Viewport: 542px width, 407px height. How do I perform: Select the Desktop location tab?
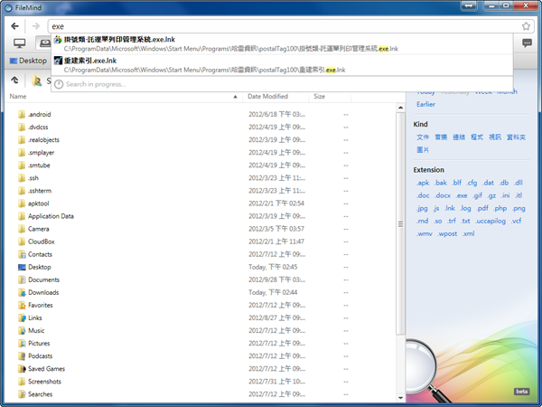(x=27, y=61)
